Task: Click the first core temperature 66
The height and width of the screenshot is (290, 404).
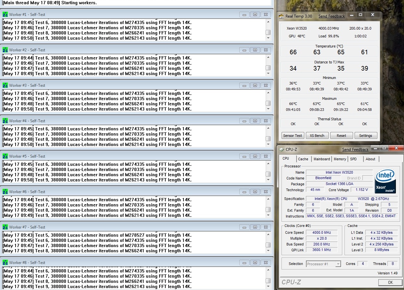Action: click(x=293, y=52)
